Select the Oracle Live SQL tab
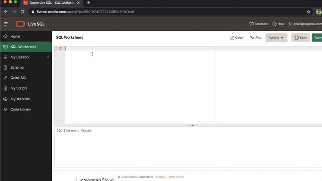Viewport: 322px width, 181px height. click(51, 3)
